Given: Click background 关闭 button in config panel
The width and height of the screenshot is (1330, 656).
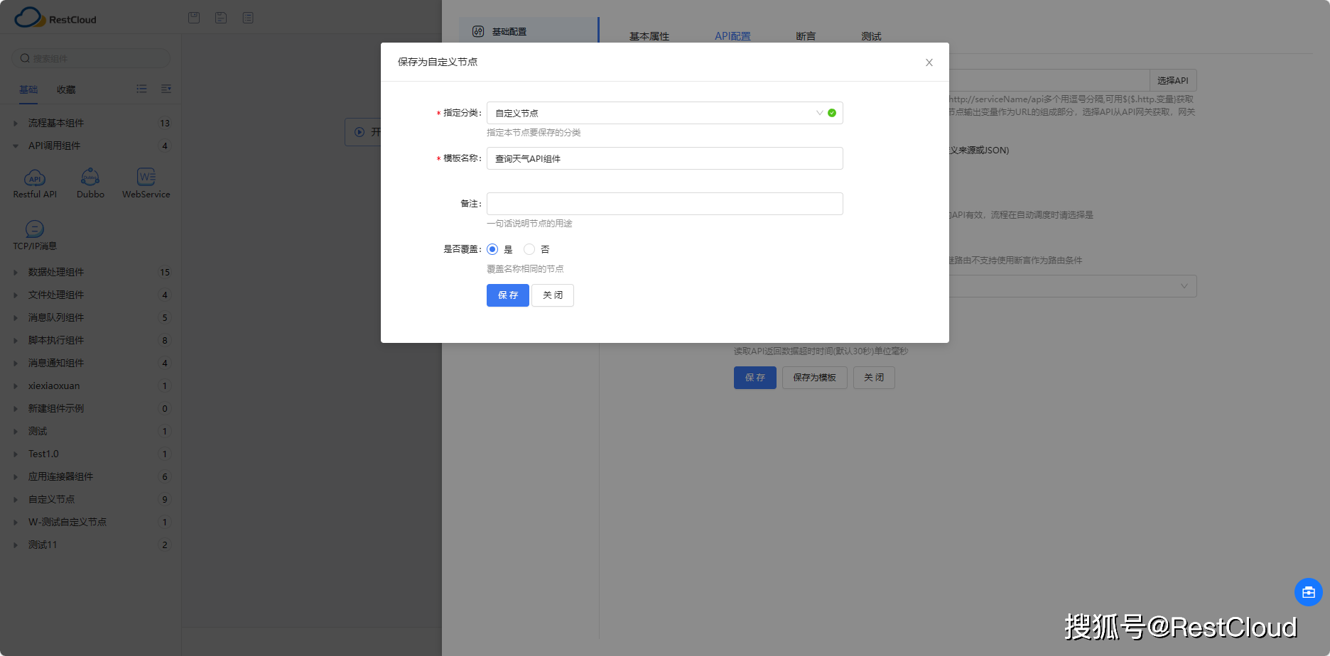Looking at the screenshot, I should [874, 378].
